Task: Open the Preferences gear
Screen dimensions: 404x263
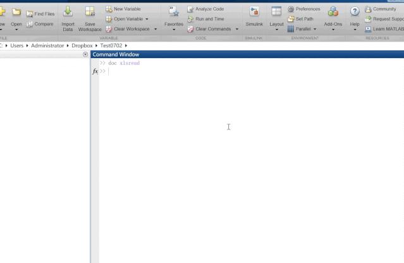Action: tap(291, 9)
